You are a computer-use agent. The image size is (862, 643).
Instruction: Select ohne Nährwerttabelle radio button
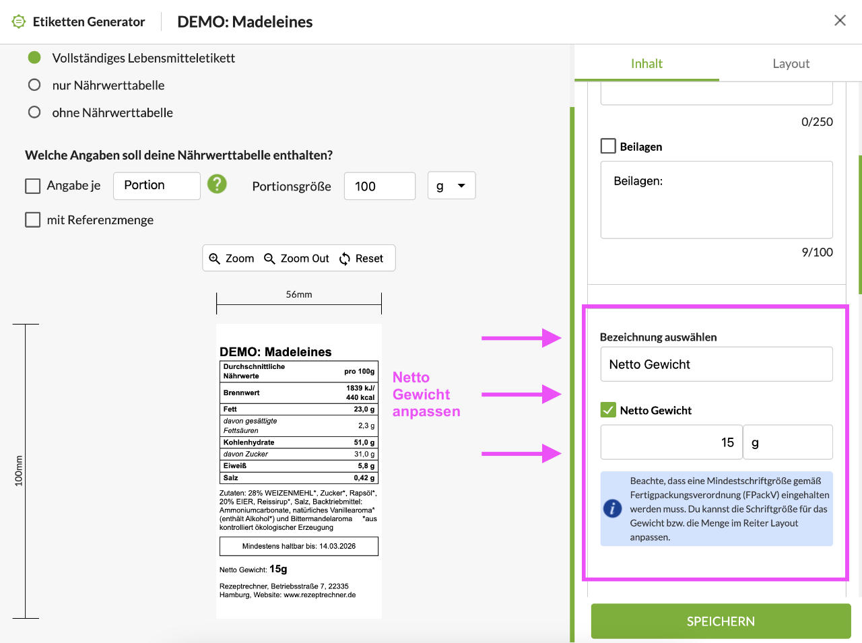coord(34,112)
